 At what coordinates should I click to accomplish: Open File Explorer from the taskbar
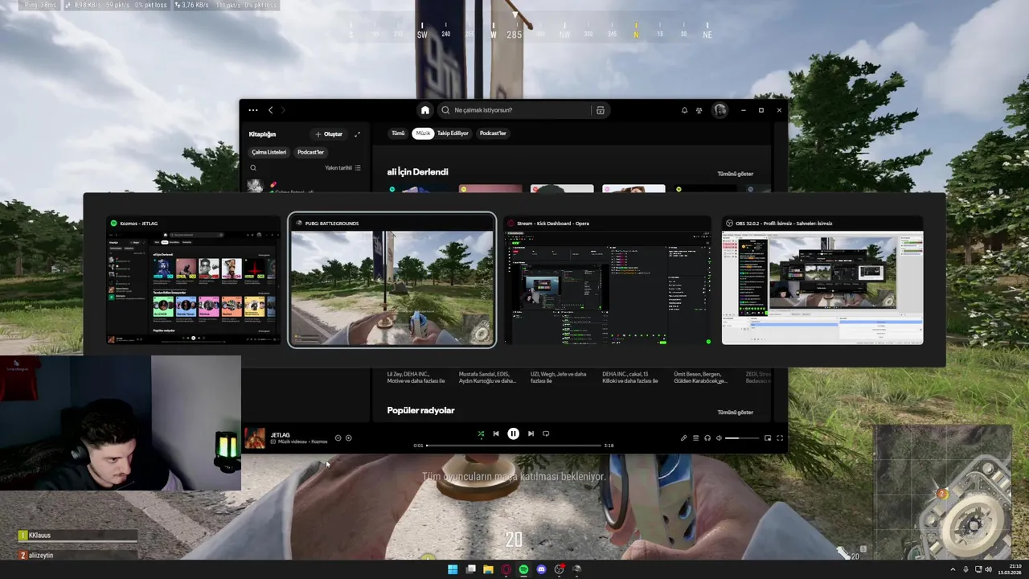point(488,569)
